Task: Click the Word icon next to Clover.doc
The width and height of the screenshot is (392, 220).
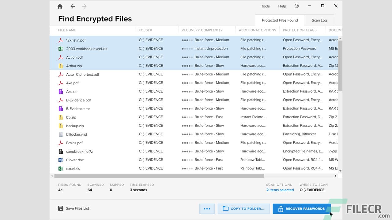Action: [61, 160]
